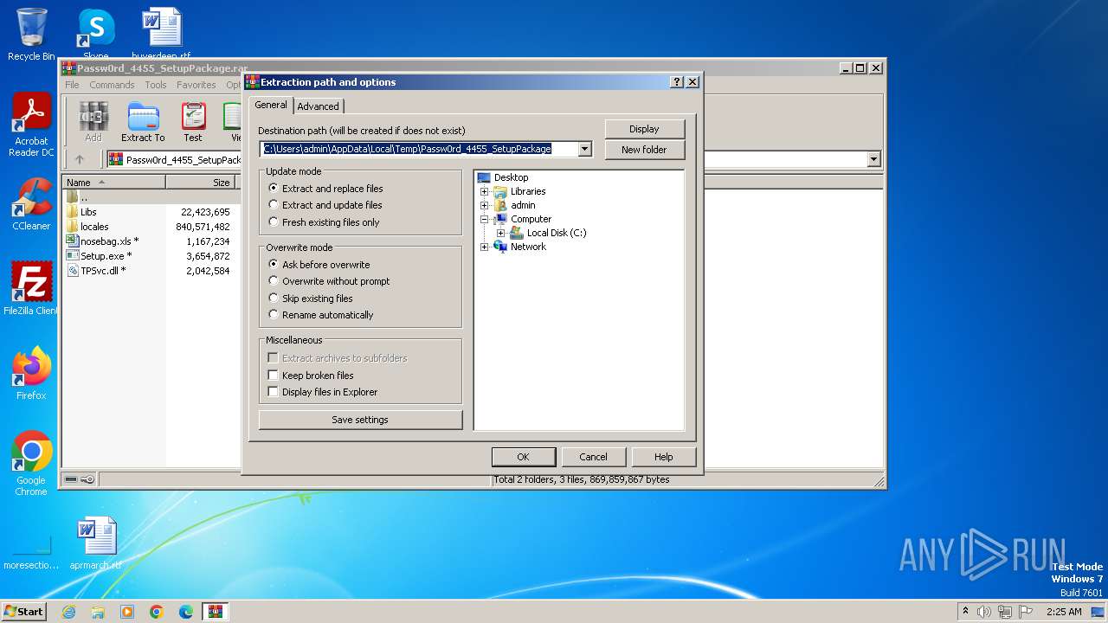Open Firefox desktop shortcut
1108x623 pixels.
(x=31, y=374)
